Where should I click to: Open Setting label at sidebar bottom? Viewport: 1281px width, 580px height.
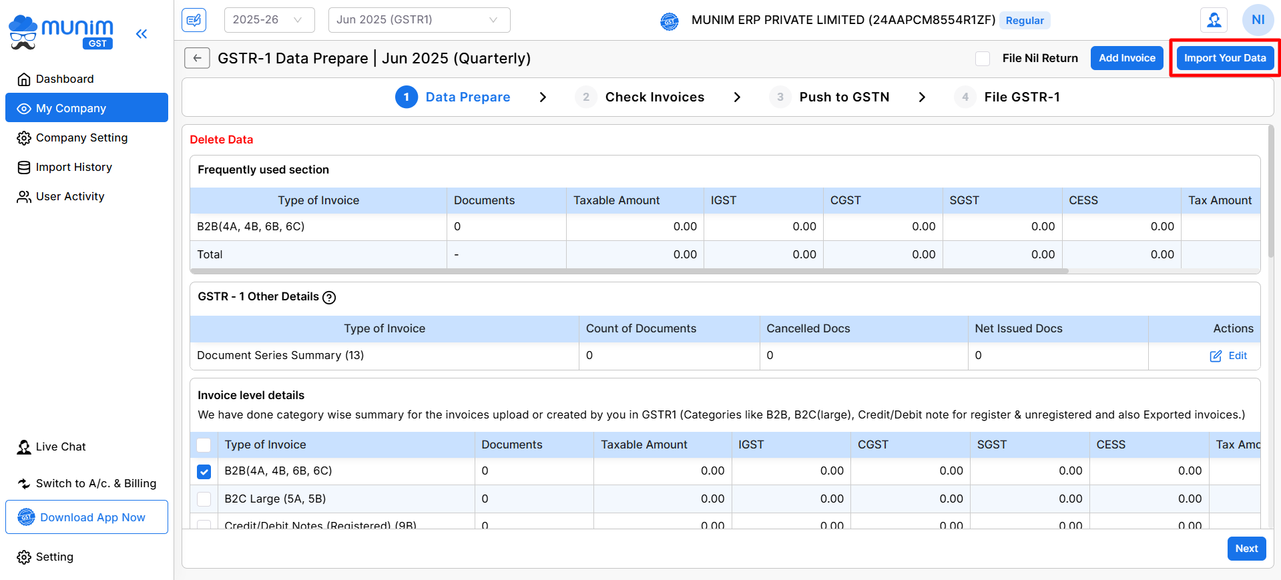pos(55,557)
